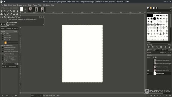Open the Filters menu

coord(40,5)
